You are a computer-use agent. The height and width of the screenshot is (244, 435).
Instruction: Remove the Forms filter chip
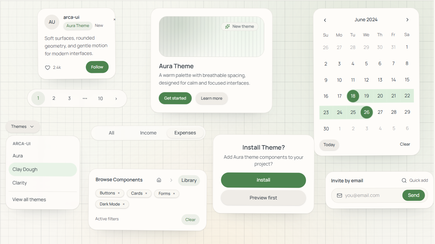[x=174, y=194]
